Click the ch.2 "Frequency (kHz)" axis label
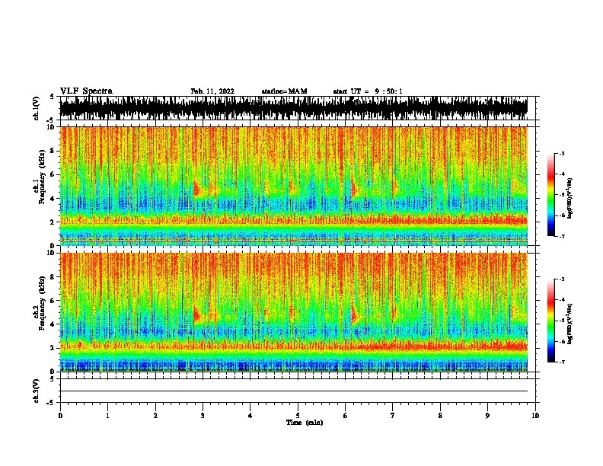Screen dimensions: 603x466 point(42,303)
